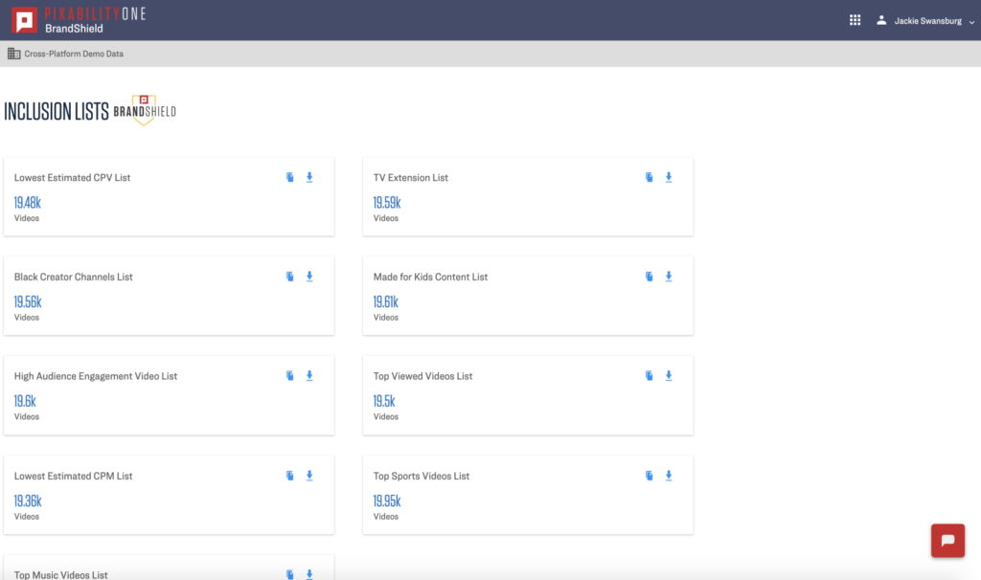Copy the Made for Kids Content List
Image resolution: width=981 pixels, height=580 pixels.
650,277
